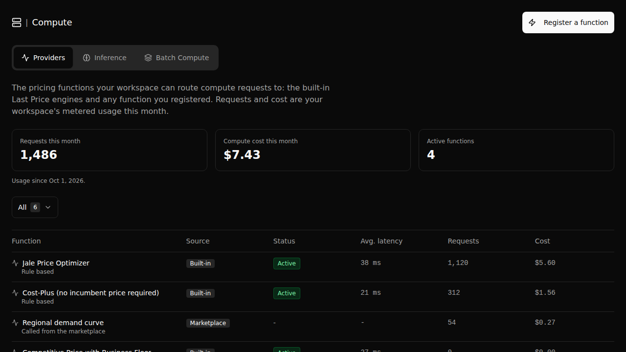Click the 54 requests value

tap(452, 323)
